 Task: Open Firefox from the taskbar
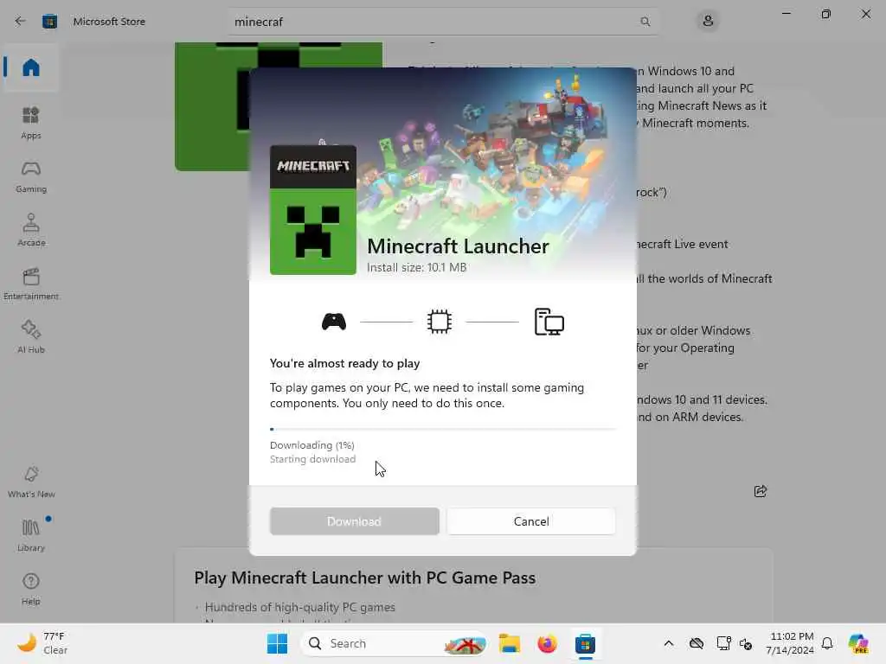pos(547,643)
